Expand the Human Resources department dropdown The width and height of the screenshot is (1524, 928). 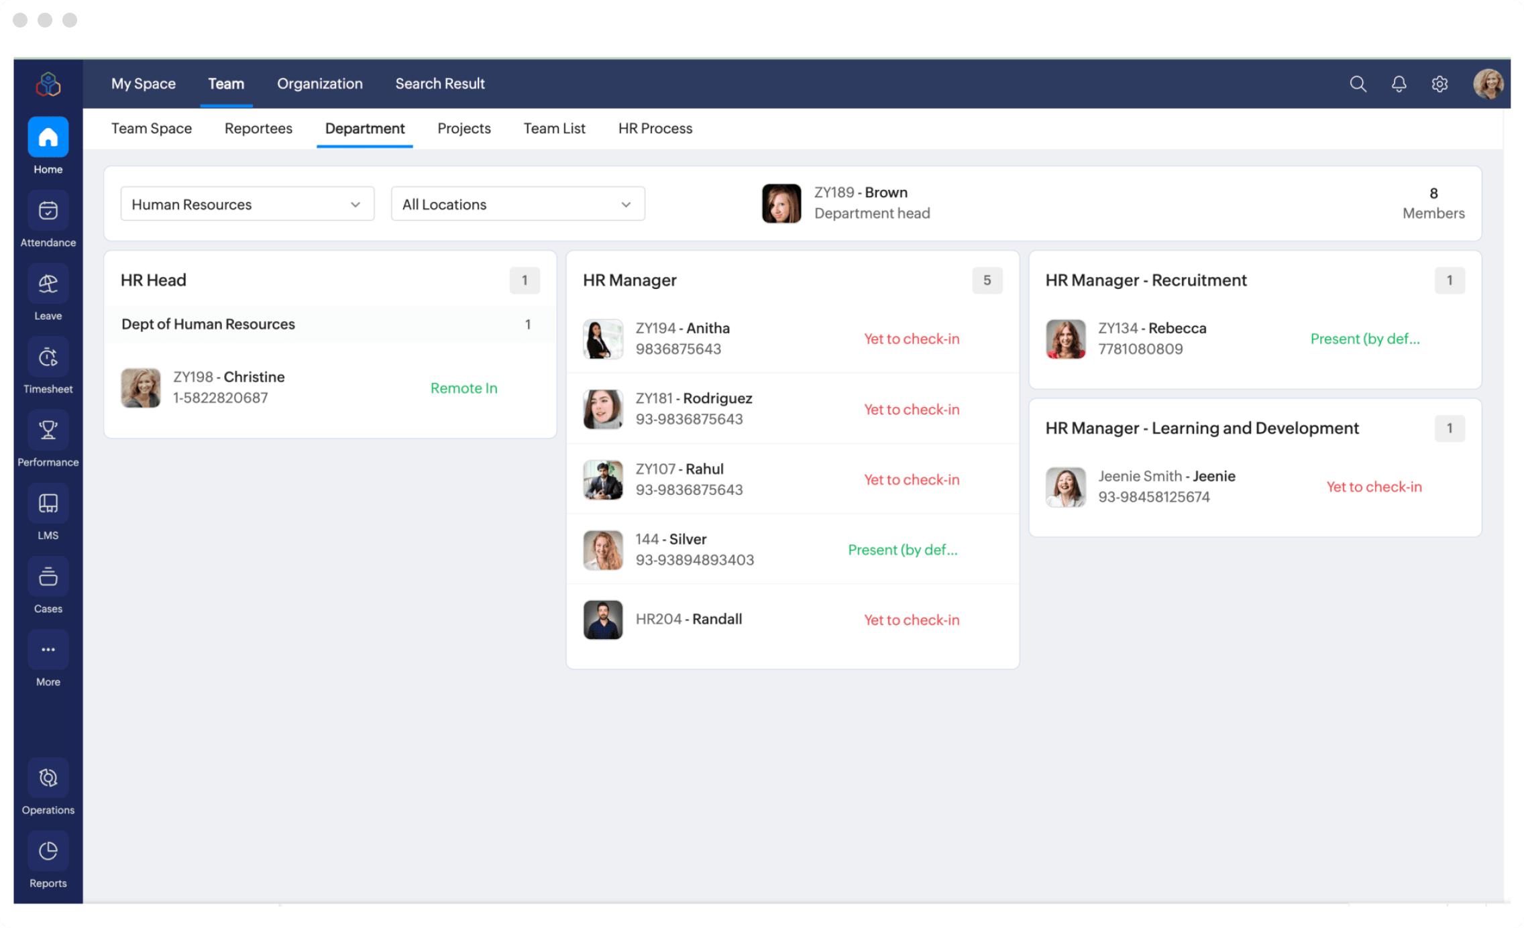tap(247, 204)
